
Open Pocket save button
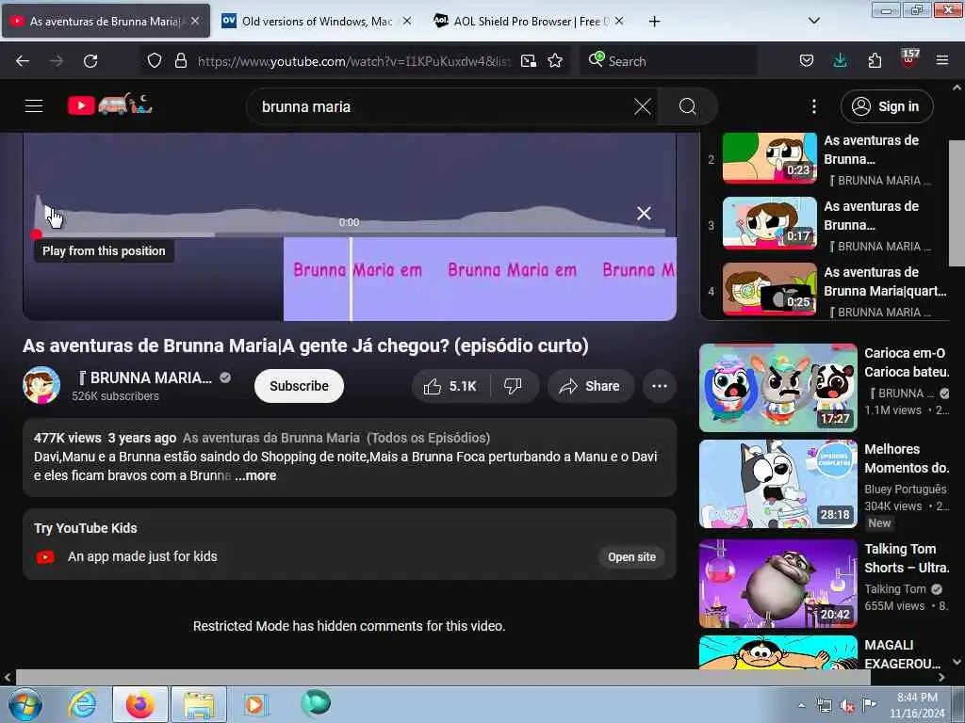[x=807, y=60]
